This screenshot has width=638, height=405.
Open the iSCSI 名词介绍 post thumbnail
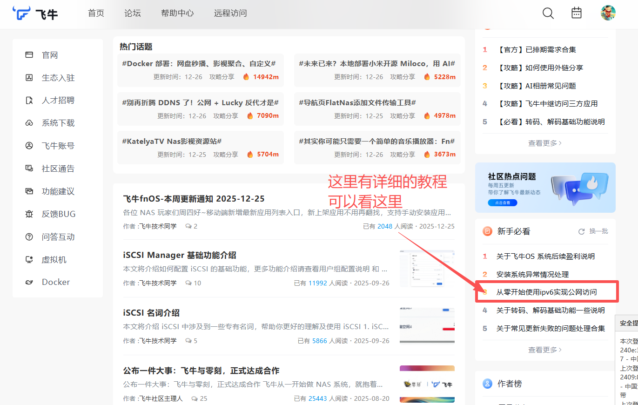point(427,326)
